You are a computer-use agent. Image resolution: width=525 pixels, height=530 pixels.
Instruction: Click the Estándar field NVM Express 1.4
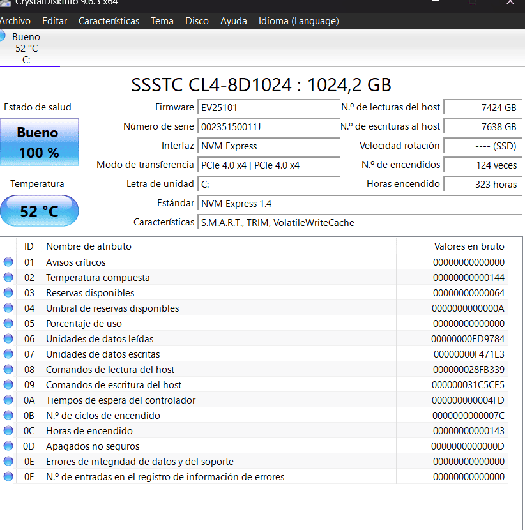click(360, 204)
